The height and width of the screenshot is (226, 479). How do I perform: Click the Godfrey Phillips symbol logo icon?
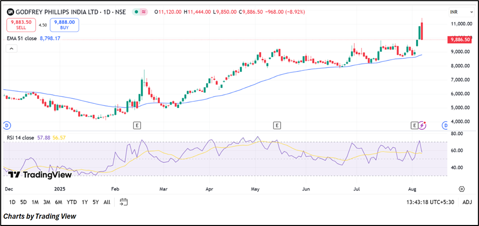tap(10, 12)
